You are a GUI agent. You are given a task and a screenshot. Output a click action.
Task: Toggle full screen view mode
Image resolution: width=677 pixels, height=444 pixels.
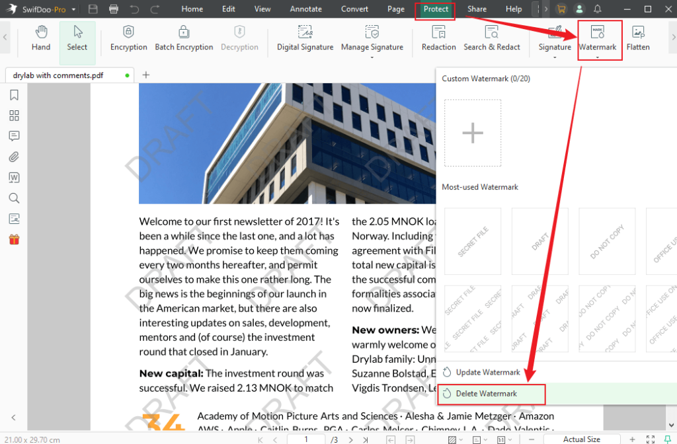tap(649, 439)
